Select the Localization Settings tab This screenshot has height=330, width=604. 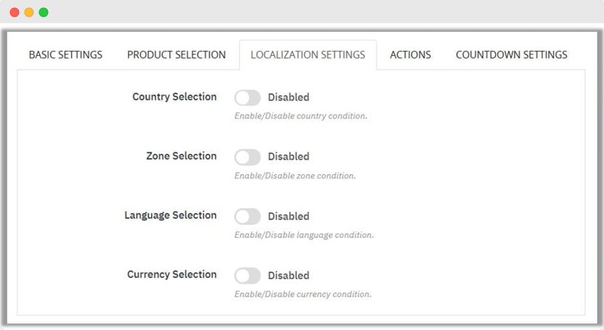click(308, 55)
